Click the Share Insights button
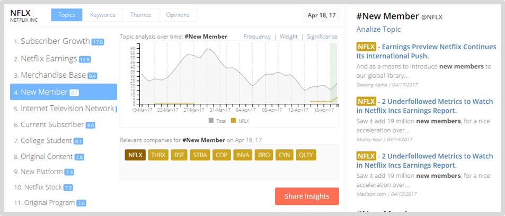This screenshot has height=216, width=505. point(307,196)
